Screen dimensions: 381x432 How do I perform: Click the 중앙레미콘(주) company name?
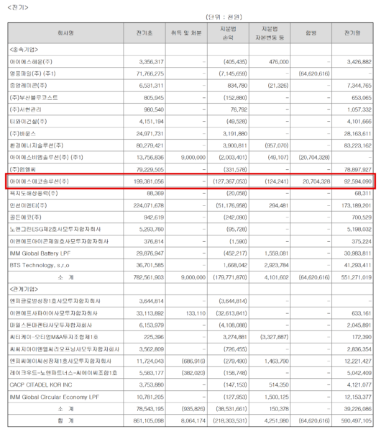point(28,86)
